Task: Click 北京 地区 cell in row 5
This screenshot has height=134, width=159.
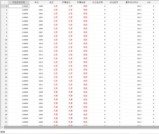Action: pos(51,21)
